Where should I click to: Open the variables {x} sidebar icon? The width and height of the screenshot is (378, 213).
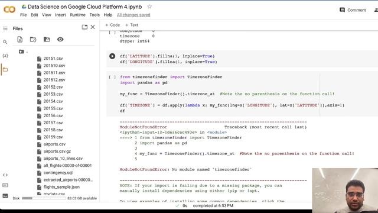coord(5,56)
